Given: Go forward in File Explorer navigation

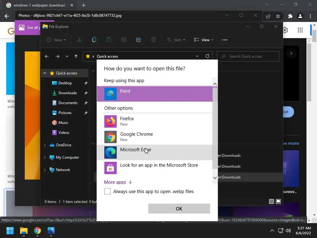Looking at the screenshot, I should pos(58,56).
